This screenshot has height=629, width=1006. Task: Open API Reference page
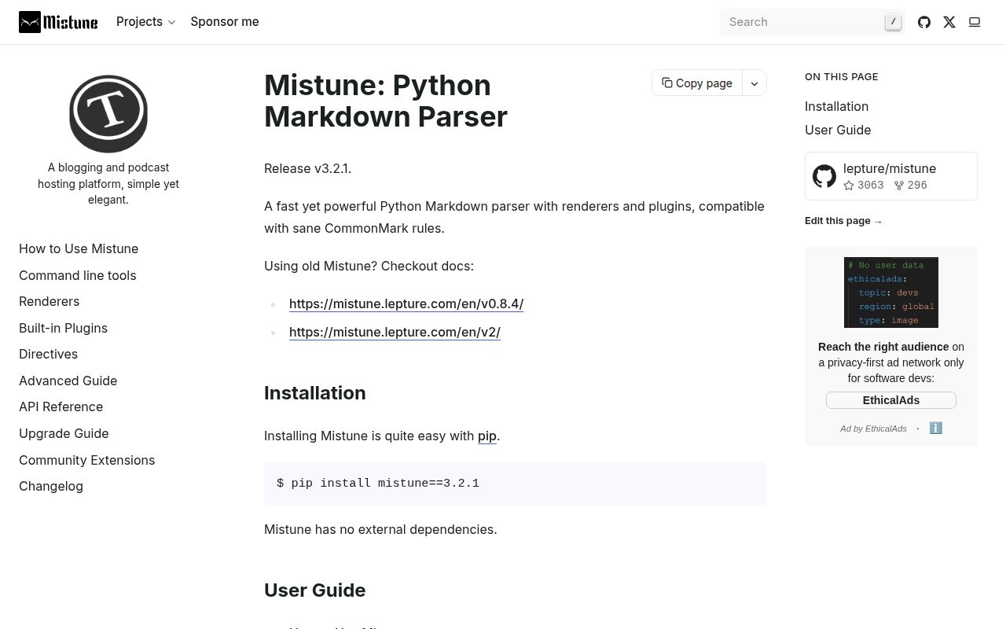(x=61, y=406)
